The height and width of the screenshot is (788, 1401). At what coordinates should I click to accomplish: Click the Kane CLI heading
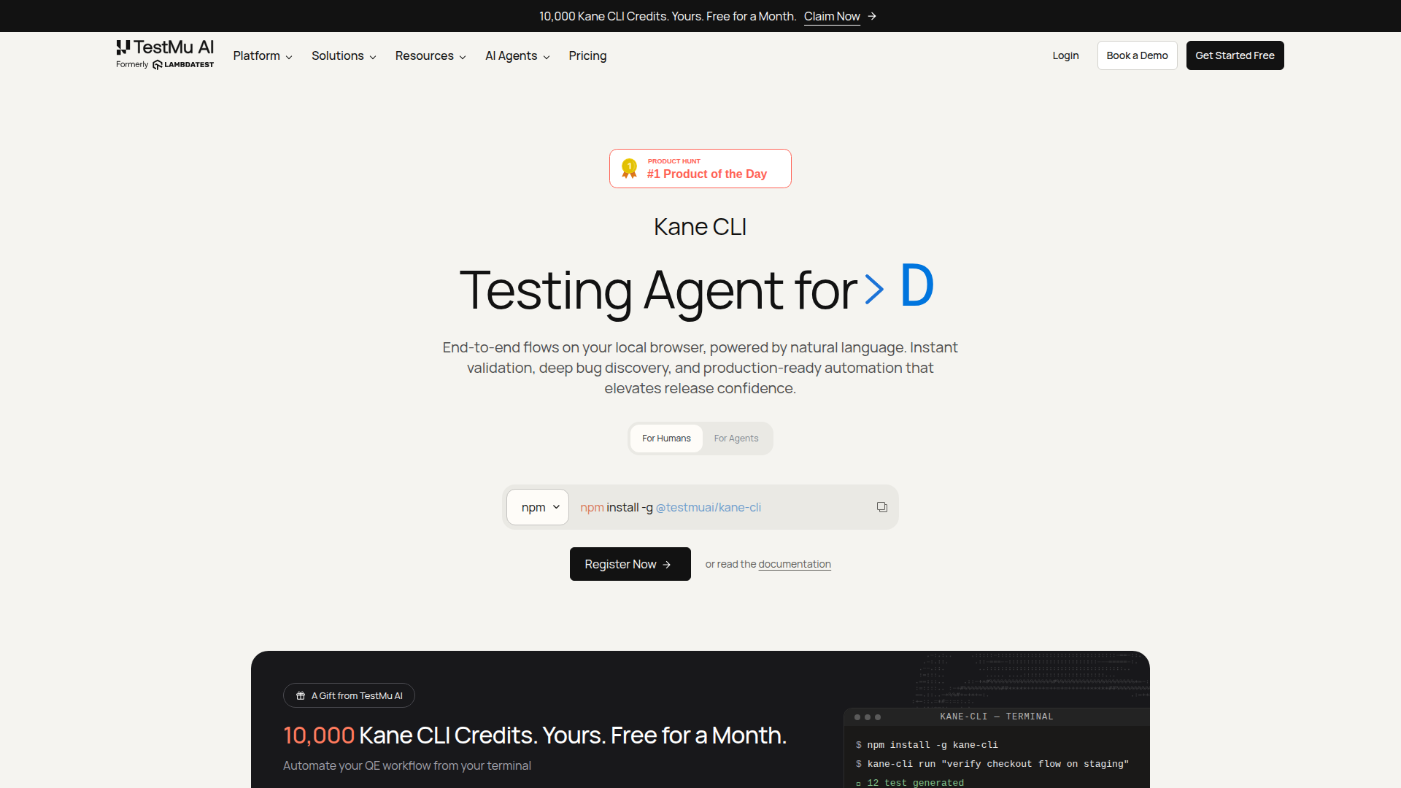click(x=700, y=227)
